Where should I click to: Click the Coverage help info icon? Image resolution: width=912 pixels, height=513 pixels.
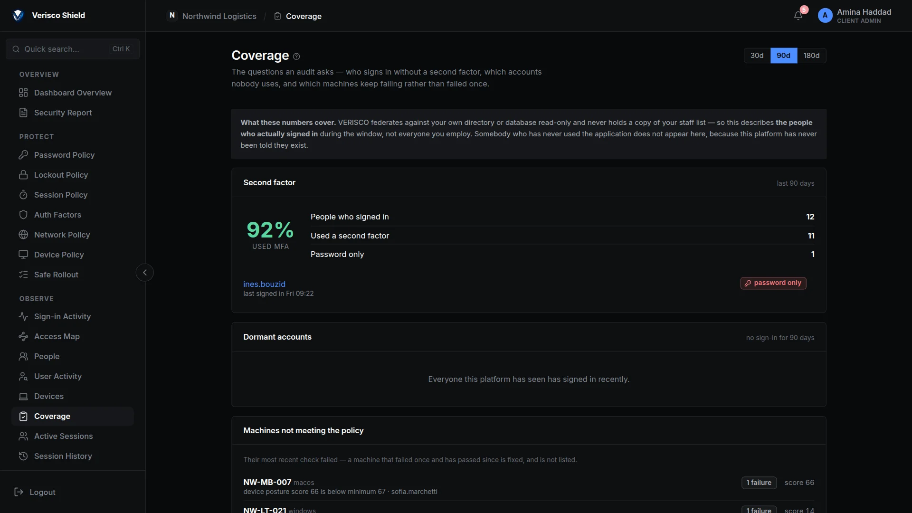click(296, 57)
